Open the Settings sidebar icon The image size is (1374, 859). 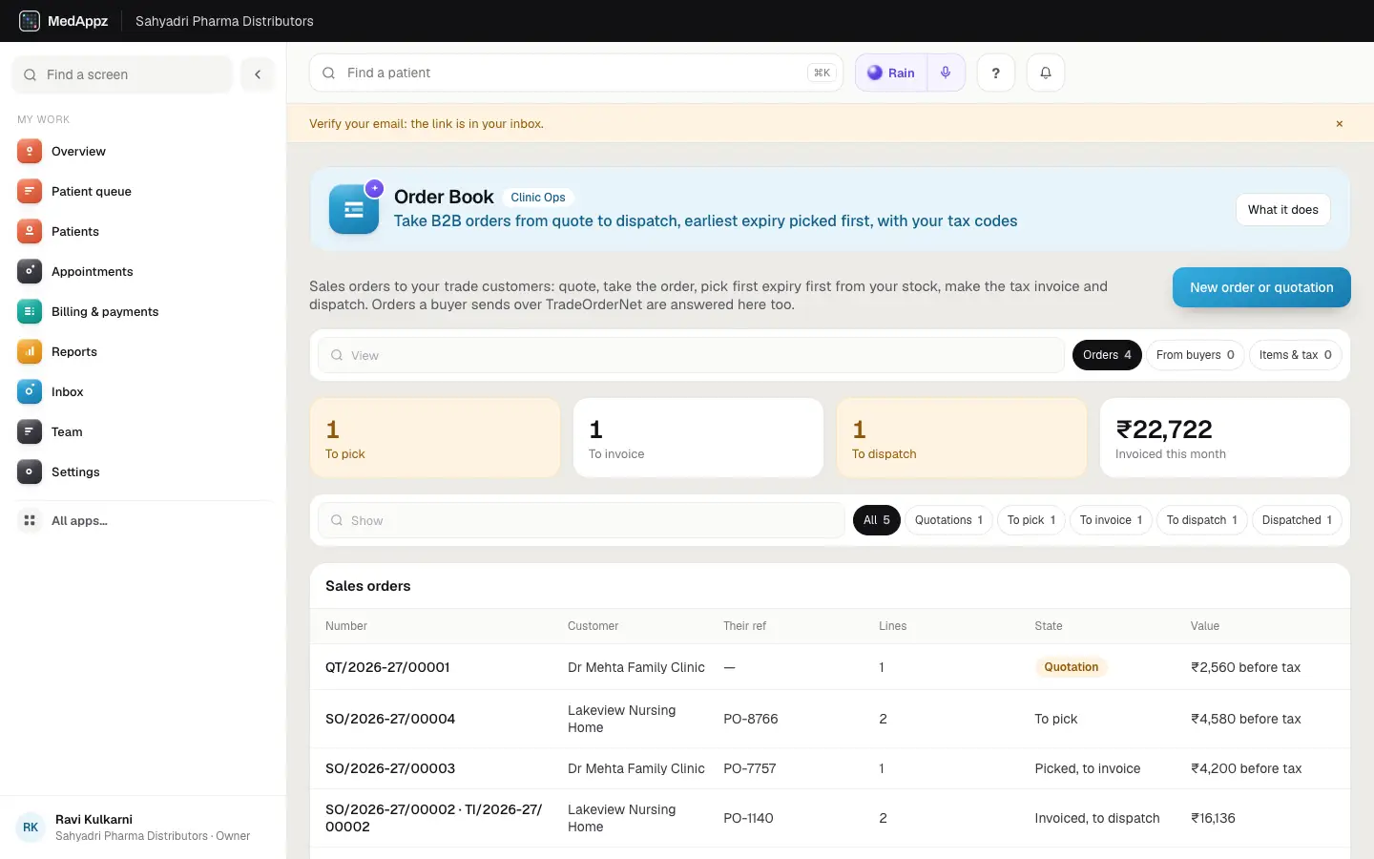point(30,471)
